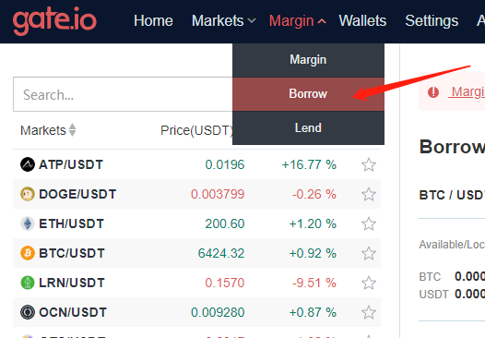
Task: Click the BTC / USDT pair heading
Action: (452, 195)
